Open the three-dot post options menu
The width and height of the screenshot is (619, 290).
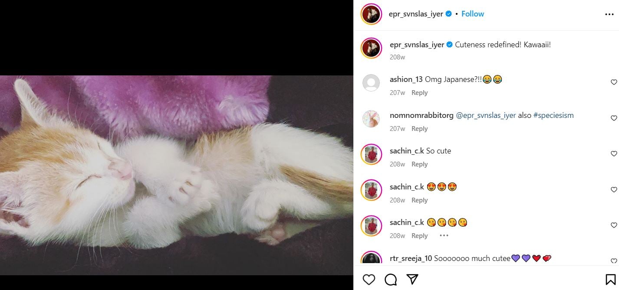pos(609,14)
